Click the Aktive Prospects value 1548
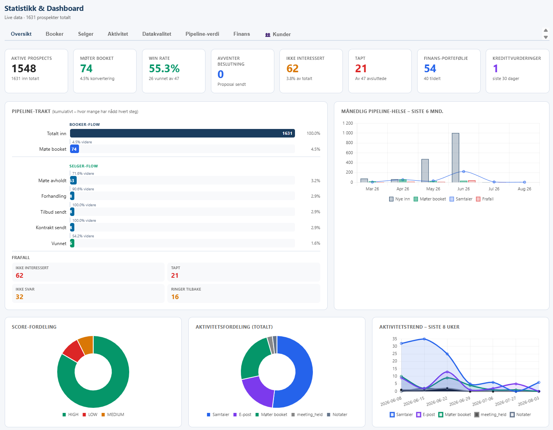553x430 pixels. click(x=24, y=69)
